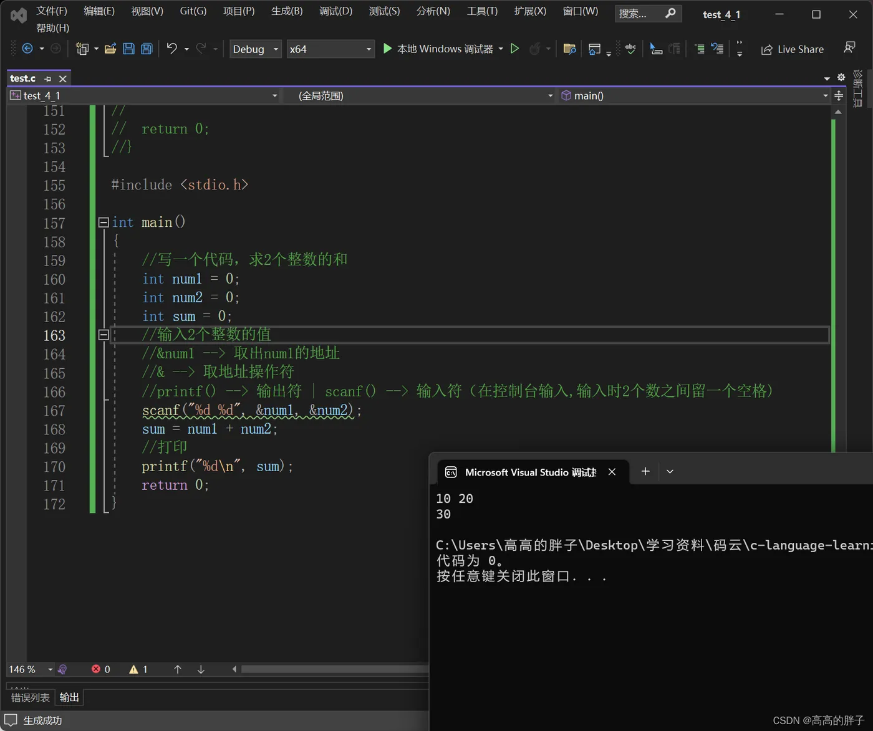This screenshot has width=873, height=731.
Task: Open the 扩展(X) menu
Action: click(x=530, y=11)
